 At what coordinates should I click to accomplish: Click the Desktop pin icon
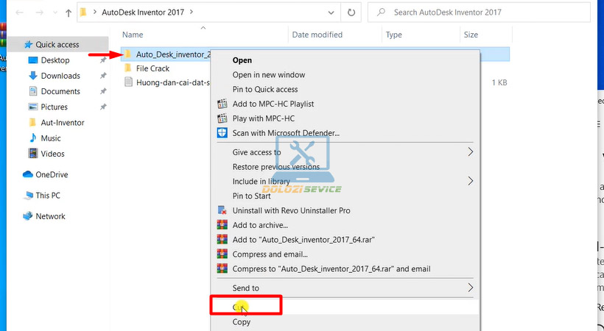tap(103, 60)
